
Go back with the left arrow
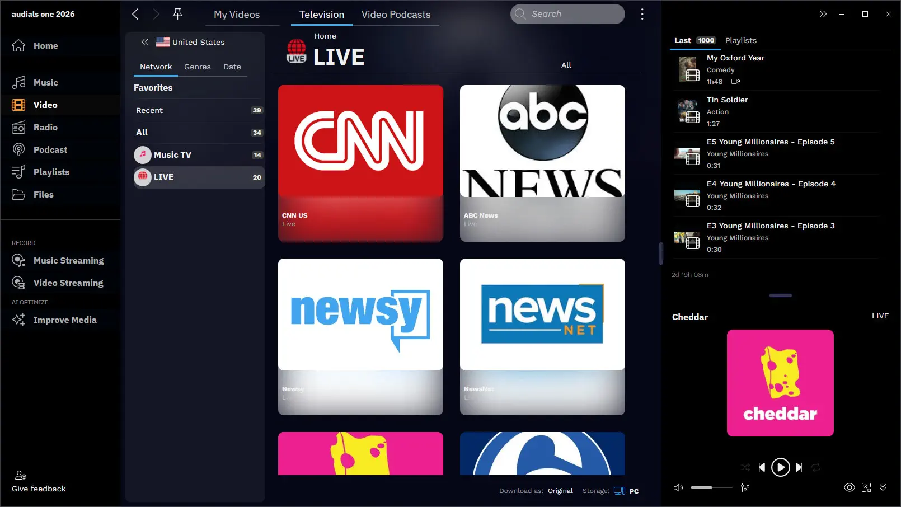pos(135,14)
